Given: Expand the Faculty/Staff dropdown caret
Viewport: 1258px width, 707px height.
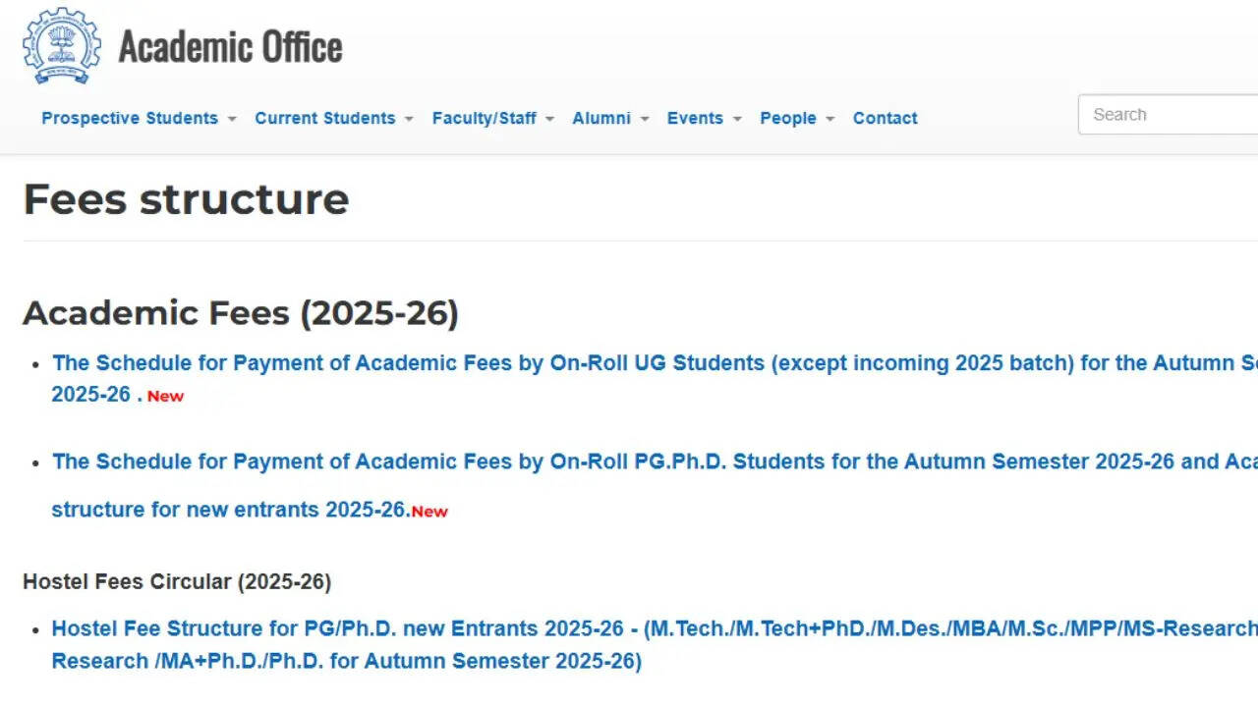Looking at the screenshot, I should (x=550, y=119).
